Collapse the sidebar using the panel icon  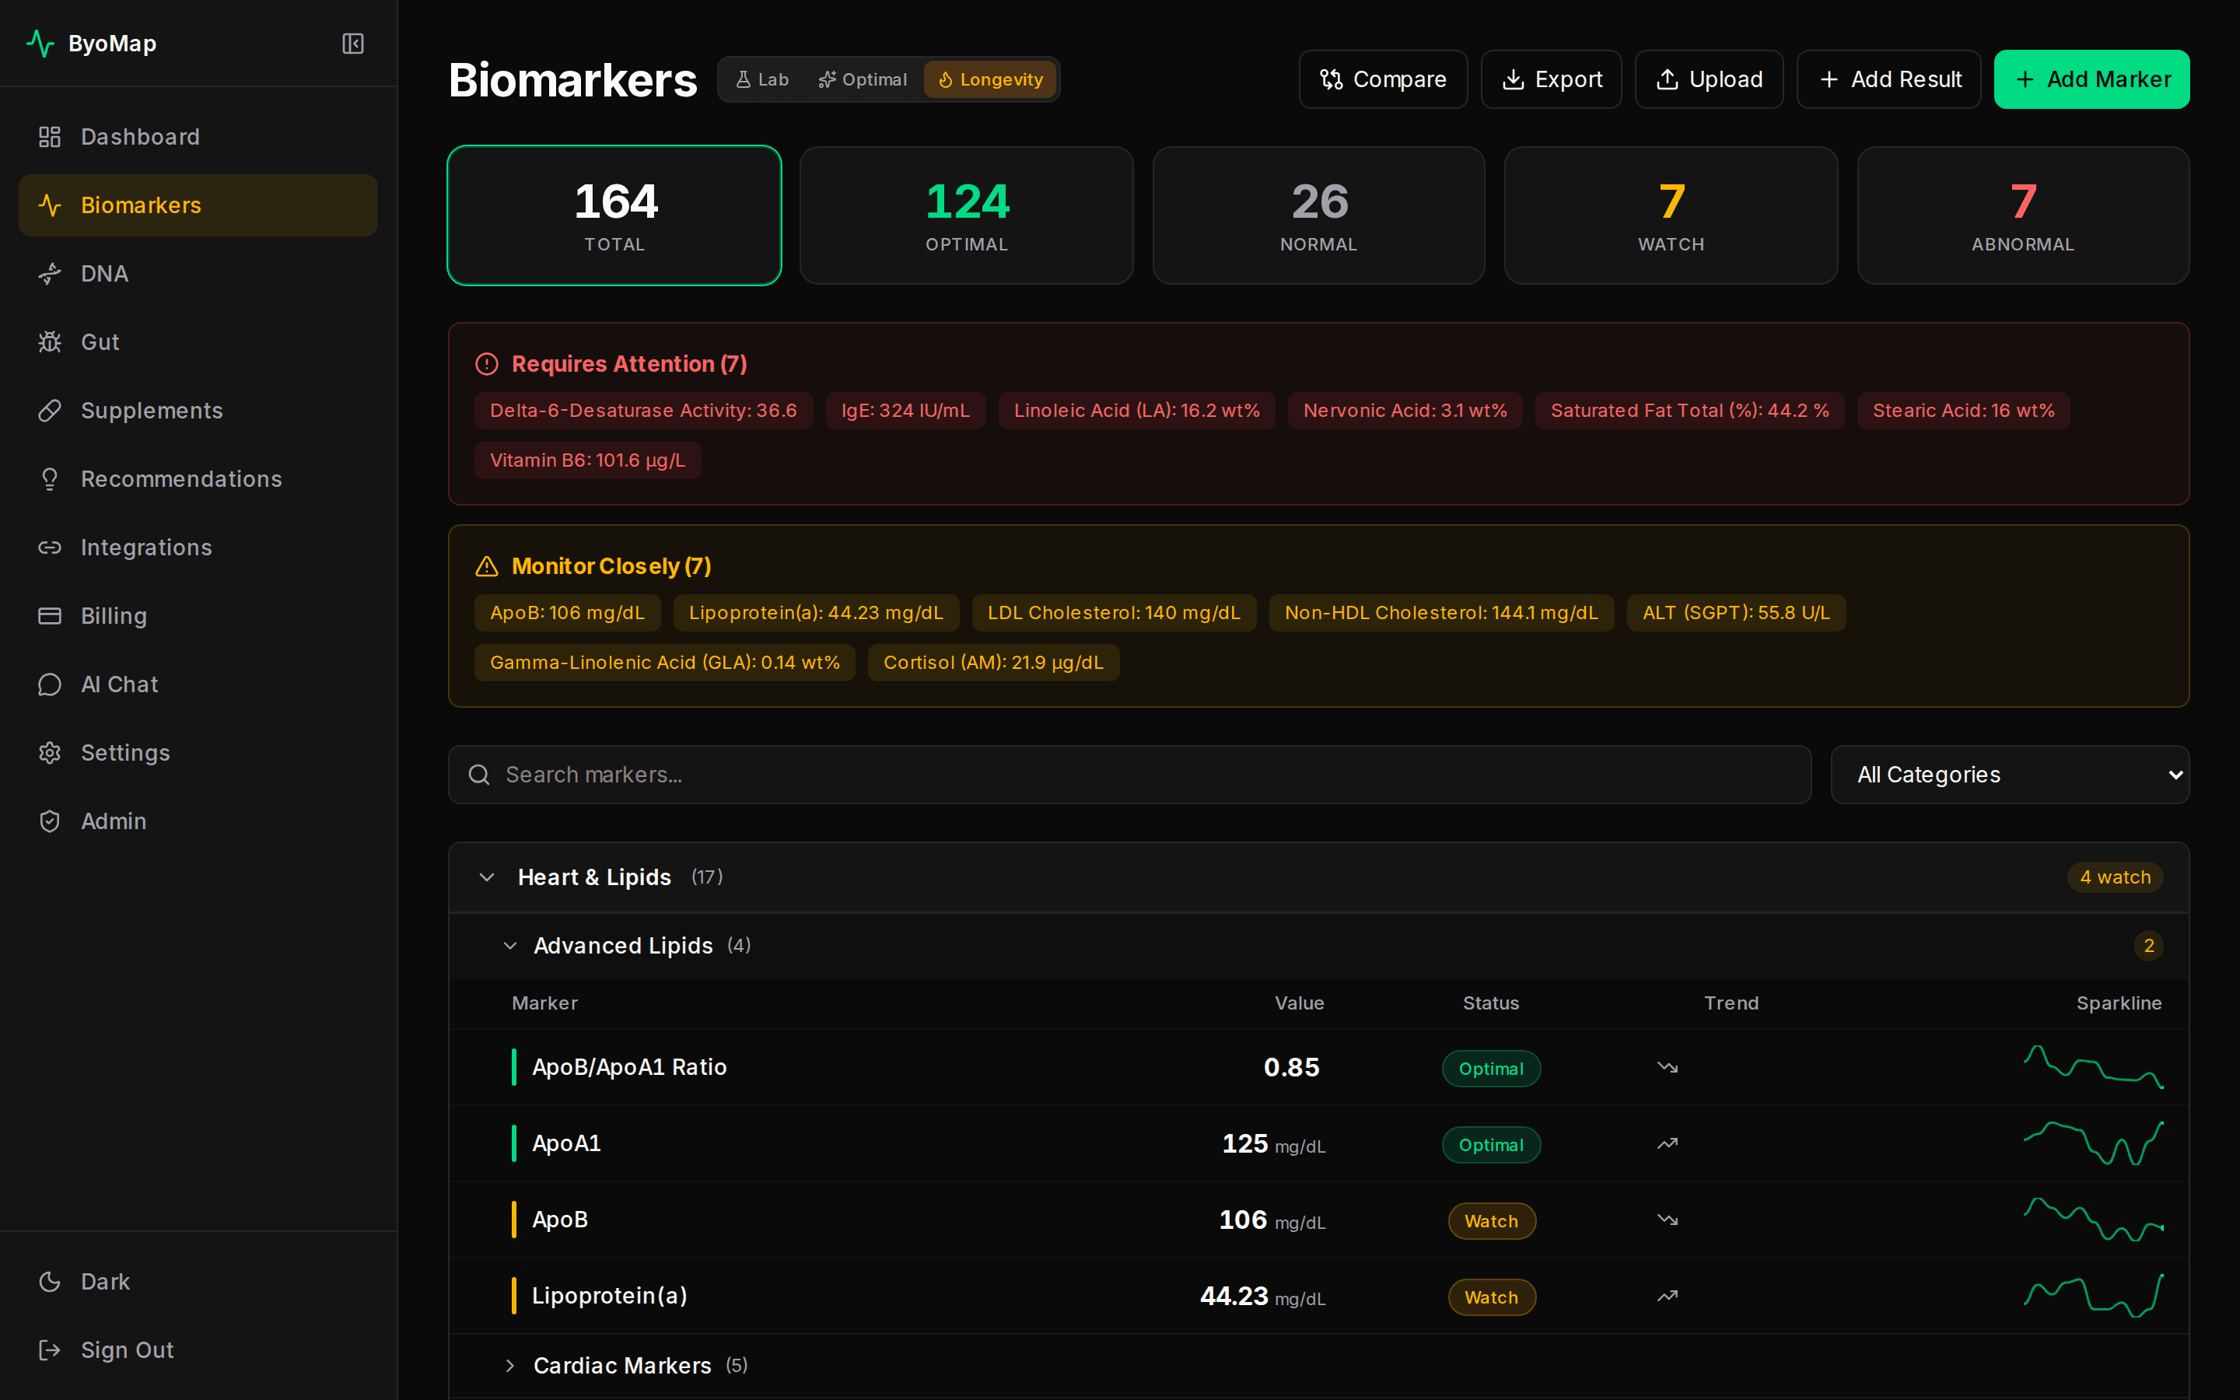pos(352,43)
